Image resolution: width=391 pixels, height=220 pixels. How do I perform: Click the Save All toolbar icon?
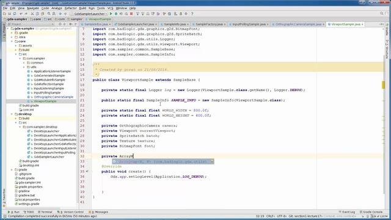(10, 13)
